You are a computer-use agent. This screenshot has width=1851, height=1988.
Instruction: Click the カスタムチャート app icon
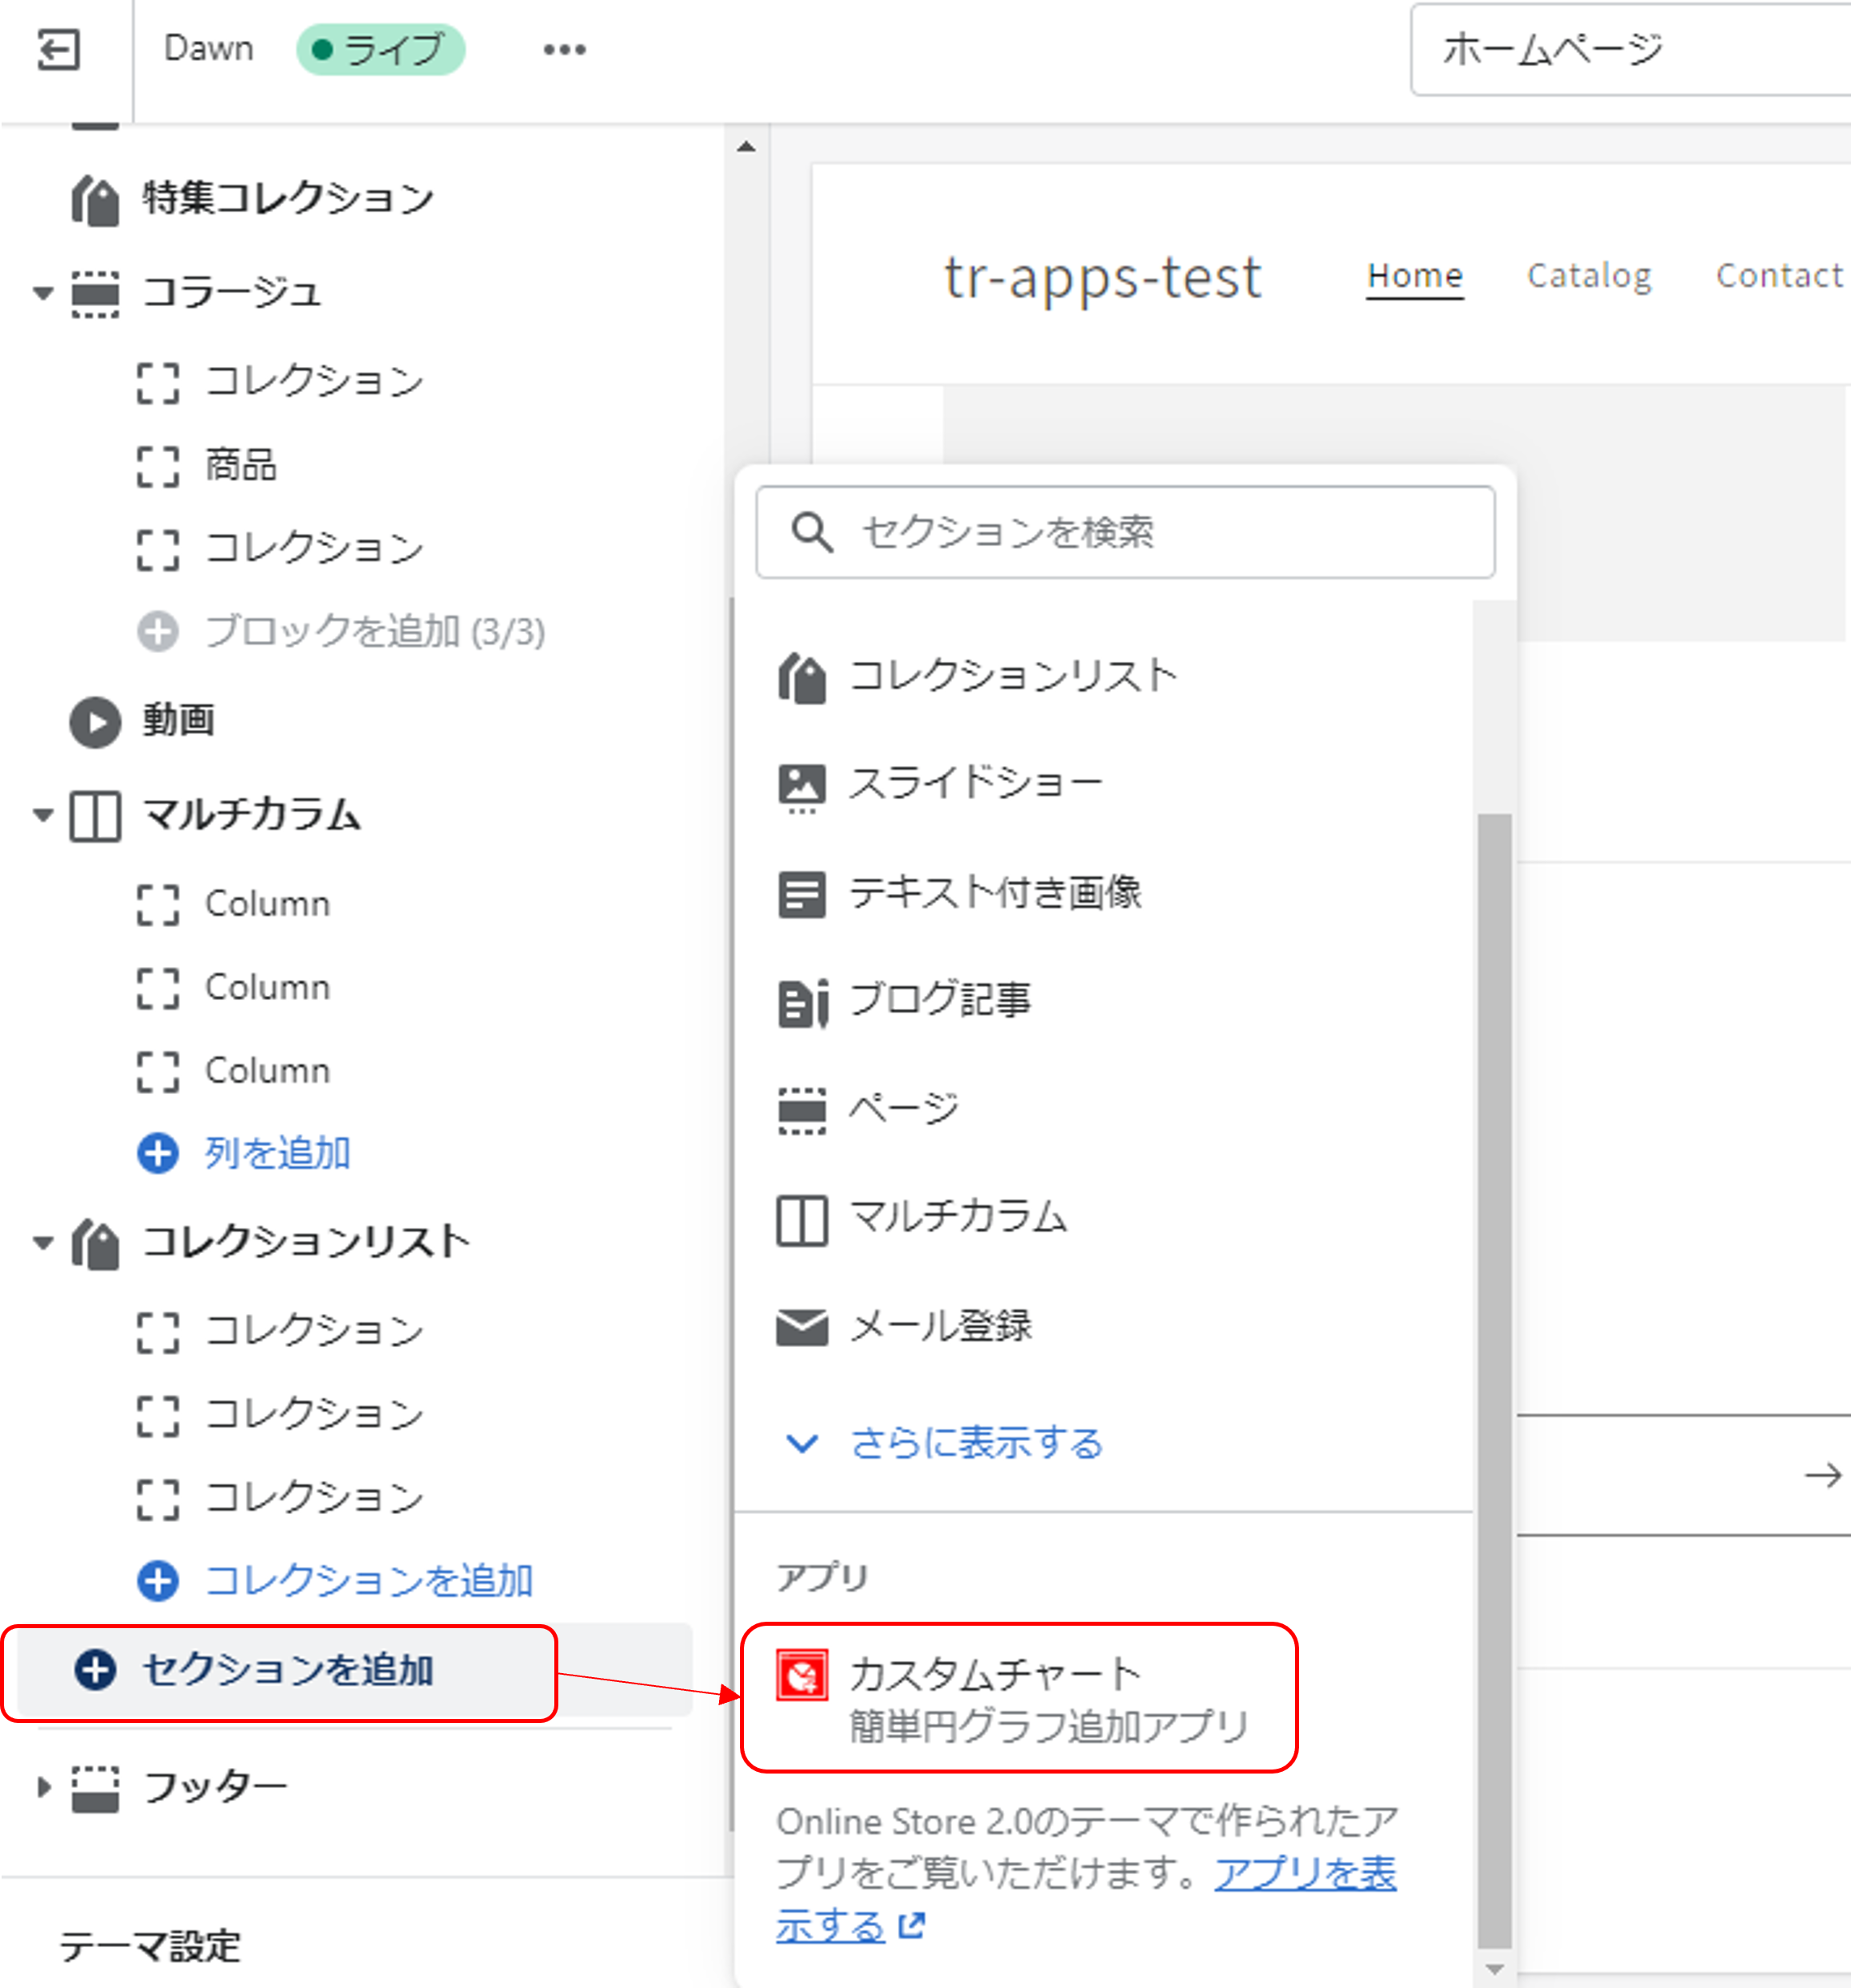tap(801, 1675)
